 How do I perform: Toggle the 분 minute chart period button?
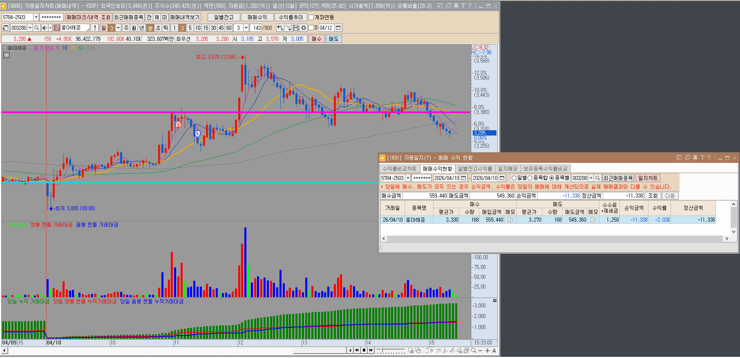coord(150,28)
